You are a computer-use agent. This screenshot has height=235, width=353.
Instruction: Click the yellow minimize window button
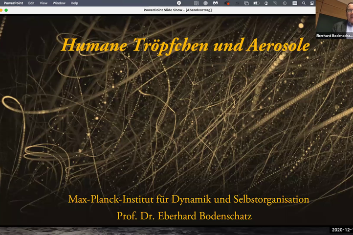click(2, 10)
